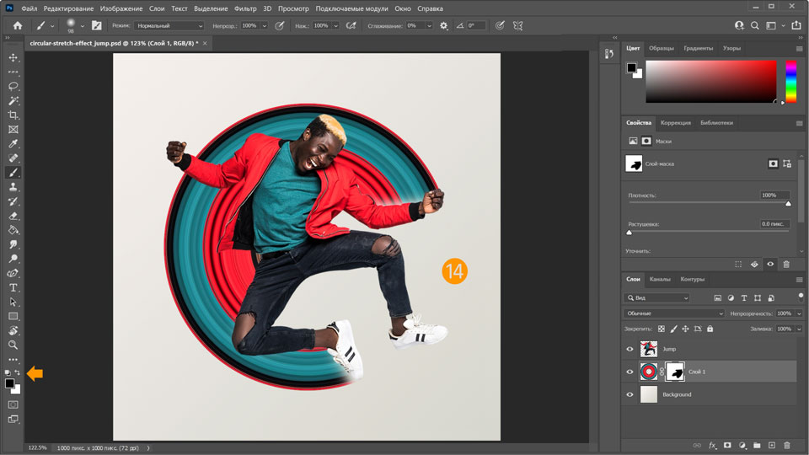Select the Crop tool
Screen dimensions: 809x455
coord(13,115)
